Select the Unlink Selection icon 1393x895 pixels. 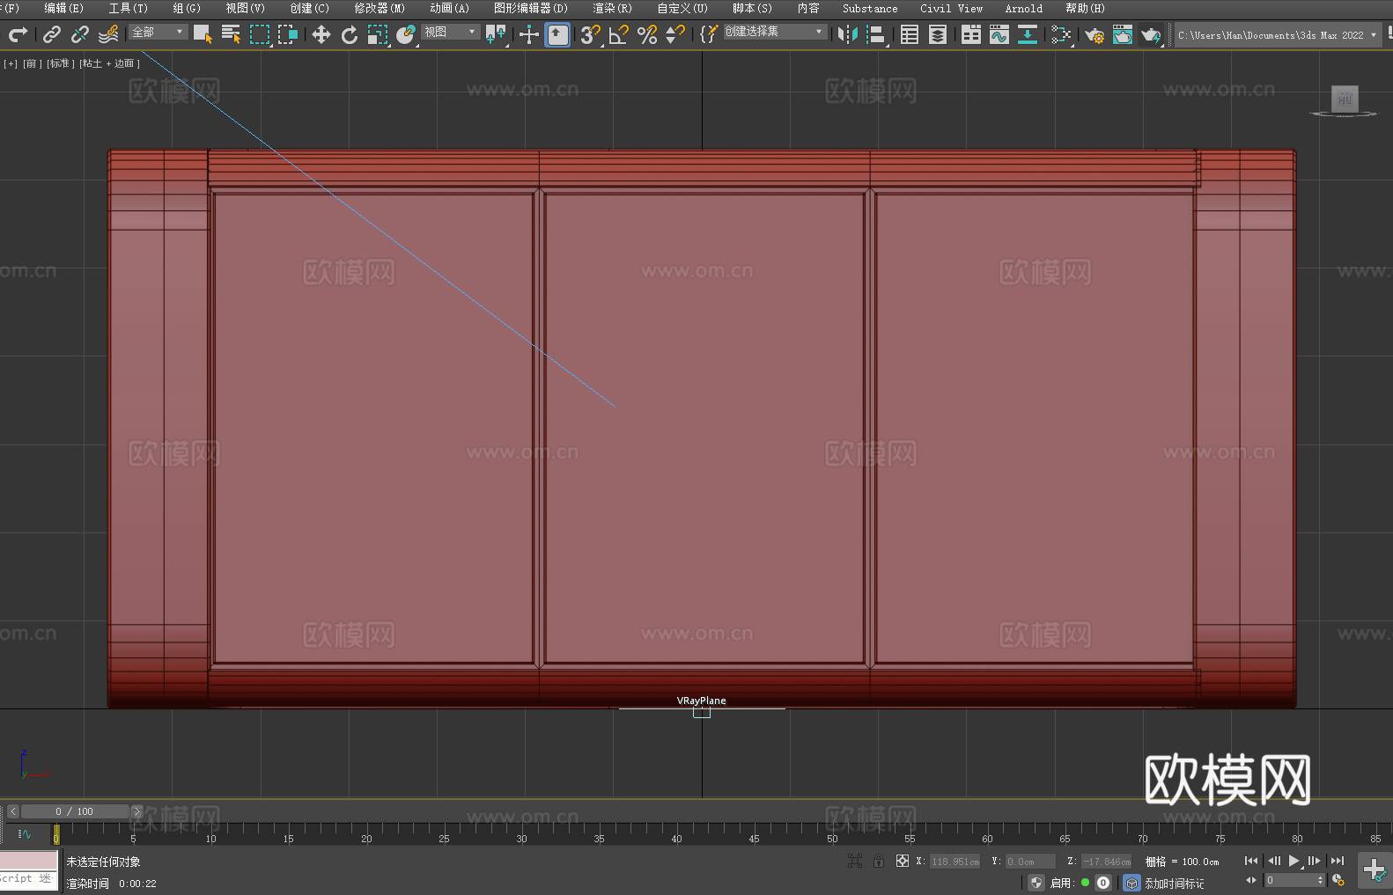pyautogui.click(x=80, y=34)
